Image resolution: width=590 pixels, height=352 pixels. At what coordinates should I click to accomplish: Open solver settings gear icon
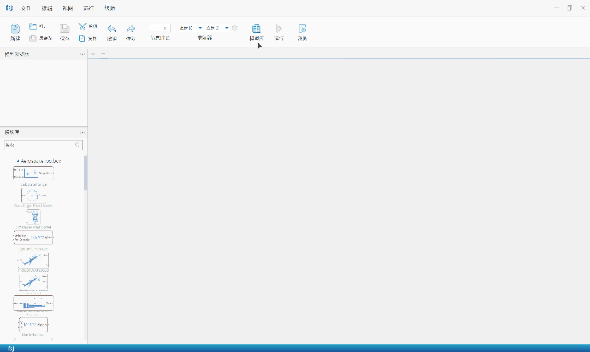pyautogui.click(x=235, y=28)
